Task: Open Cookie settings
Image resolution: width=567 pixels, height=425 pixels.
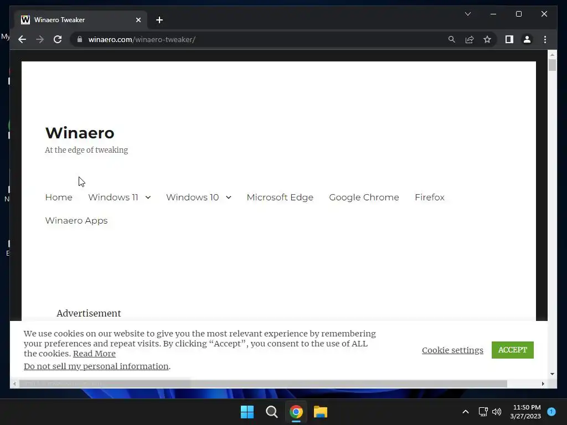Action: tap(452, 350)
